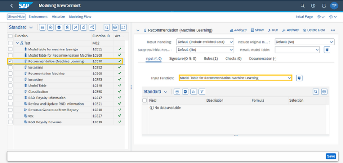Click the Historize link
Image resolution: width=343 pixels, height=163 pixels.
[x=58, y=16]
